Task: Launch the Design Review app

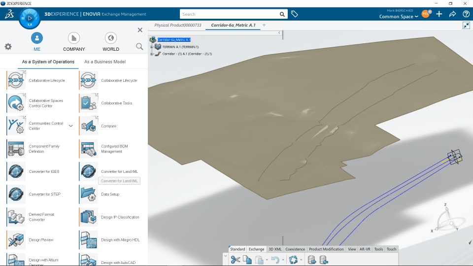Action: (x=16, y=240)
